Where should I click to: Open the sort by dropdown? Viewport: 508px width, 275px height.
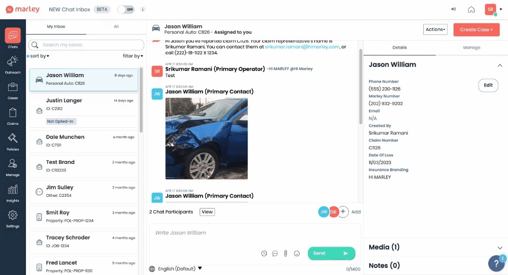[x=39, y=56]
